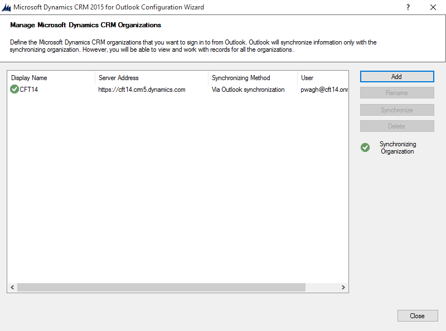Click the scrollbar left arrow
446x331 pixels.
[12, 287]
